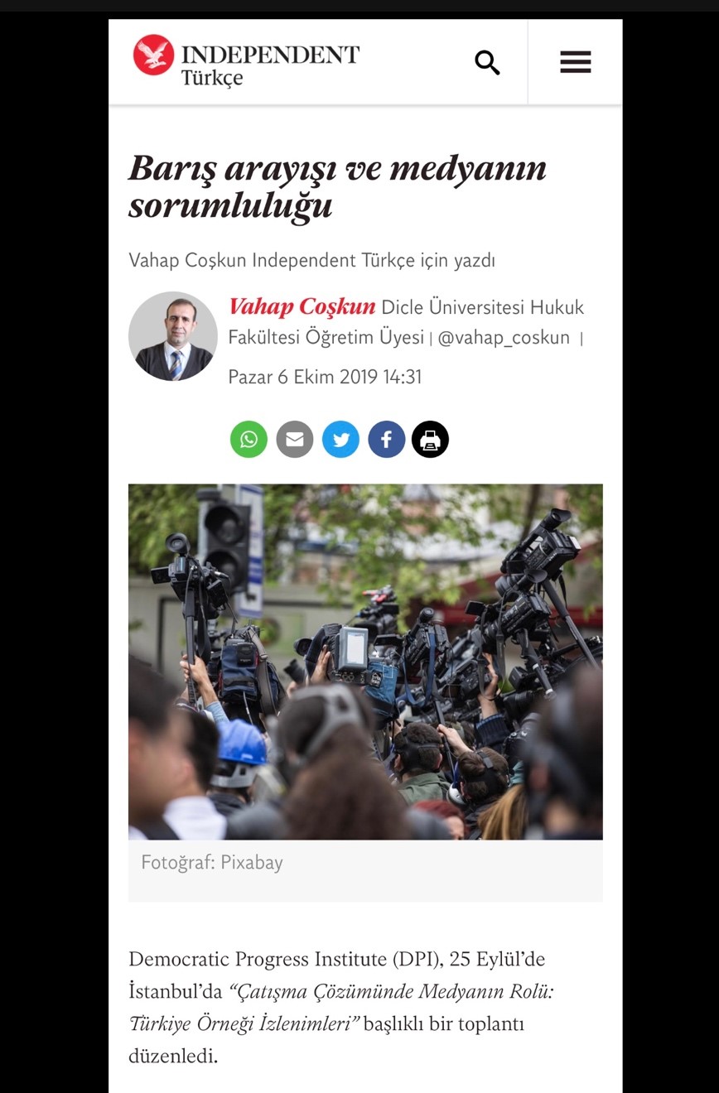
Task: Share the article on Facebook
Action: pyautogui.click(x=386, y=440)
